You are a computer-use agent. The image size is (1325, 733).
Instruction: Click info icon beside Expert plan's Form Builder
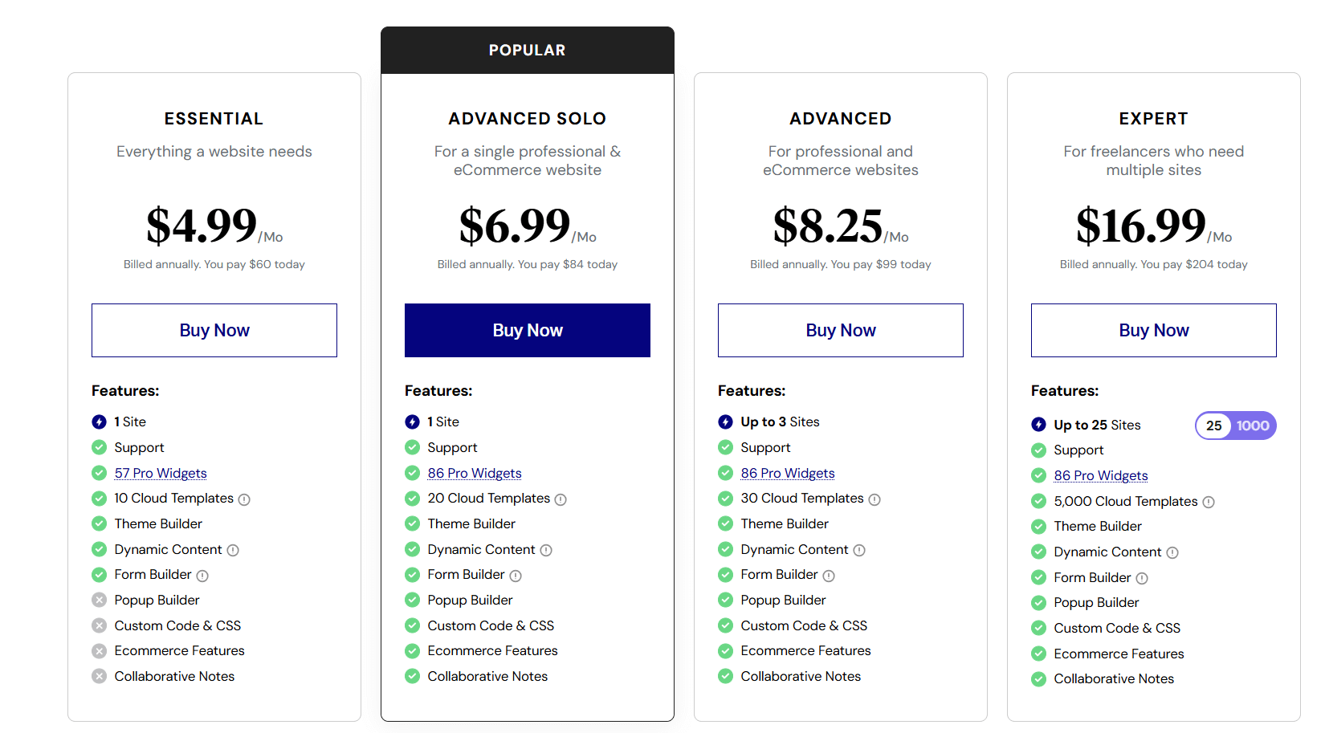click(x=1142, y=578)
